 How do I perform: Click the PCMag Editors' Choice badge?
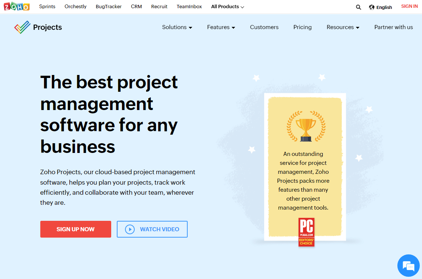coord(306,232)
